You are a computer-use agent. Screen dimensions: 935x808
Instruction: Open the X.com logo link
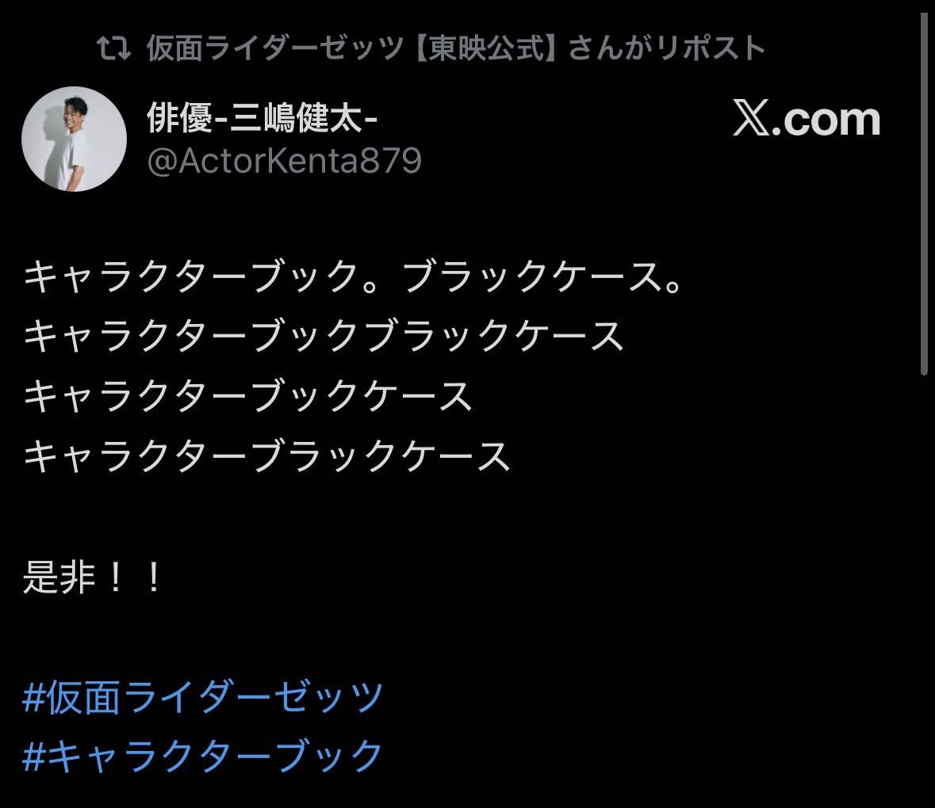point(807,119)
